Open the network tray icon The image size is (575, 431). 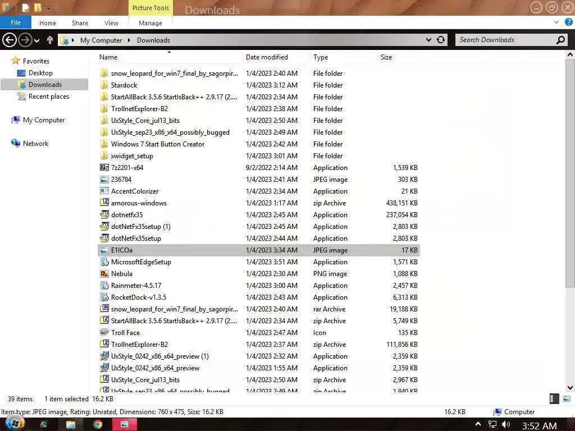coord(492,424)
